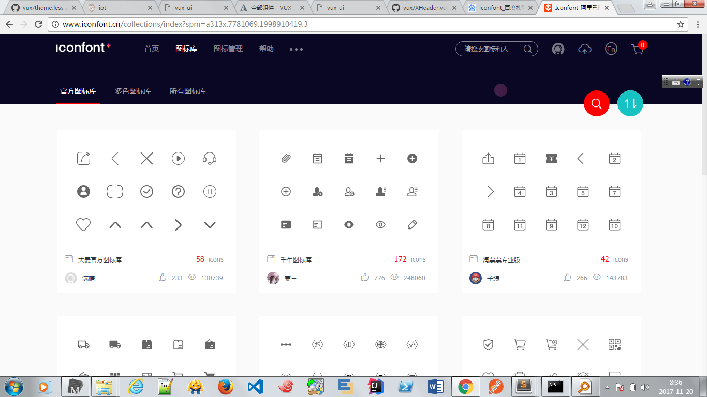Switch to the 官方图标库 tab
The width and height of the screenshot is (707, 397).
click(78, 91)
